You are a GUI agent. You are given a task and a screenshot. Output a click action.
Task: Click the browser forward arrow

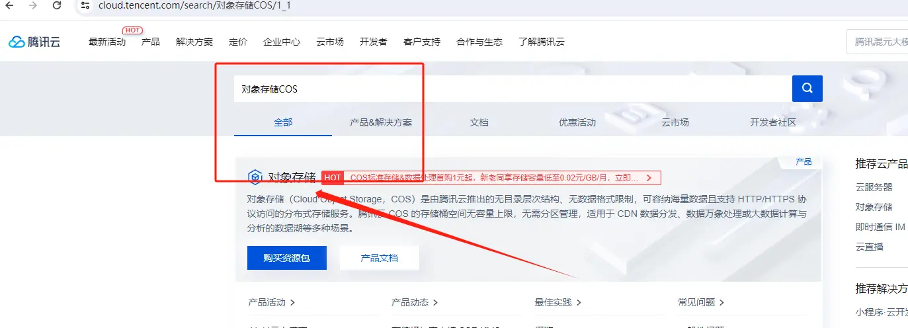click(x=33, y=5)
